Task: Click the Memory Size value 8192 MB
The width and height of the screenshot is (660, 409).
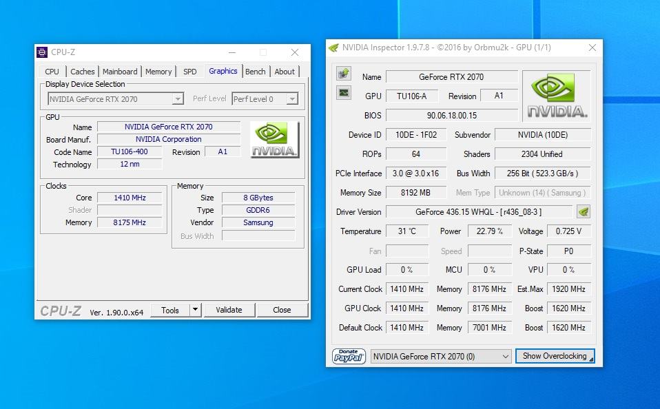Action: 416,193
